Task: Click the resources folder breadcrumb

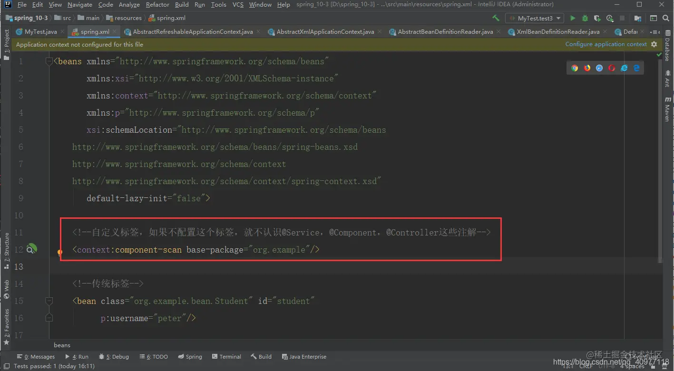Action: pos(124,18)
